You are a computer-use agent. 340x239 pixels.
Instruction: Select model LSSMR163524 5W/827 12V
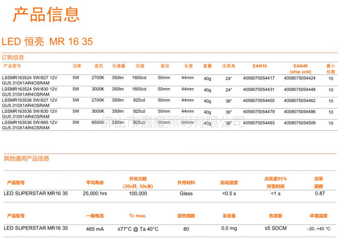[30, 78]
